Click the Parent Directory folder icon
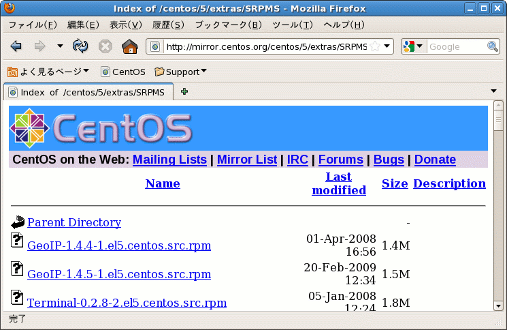The height and width of the screenshot is (330, 507). point(18,222)
